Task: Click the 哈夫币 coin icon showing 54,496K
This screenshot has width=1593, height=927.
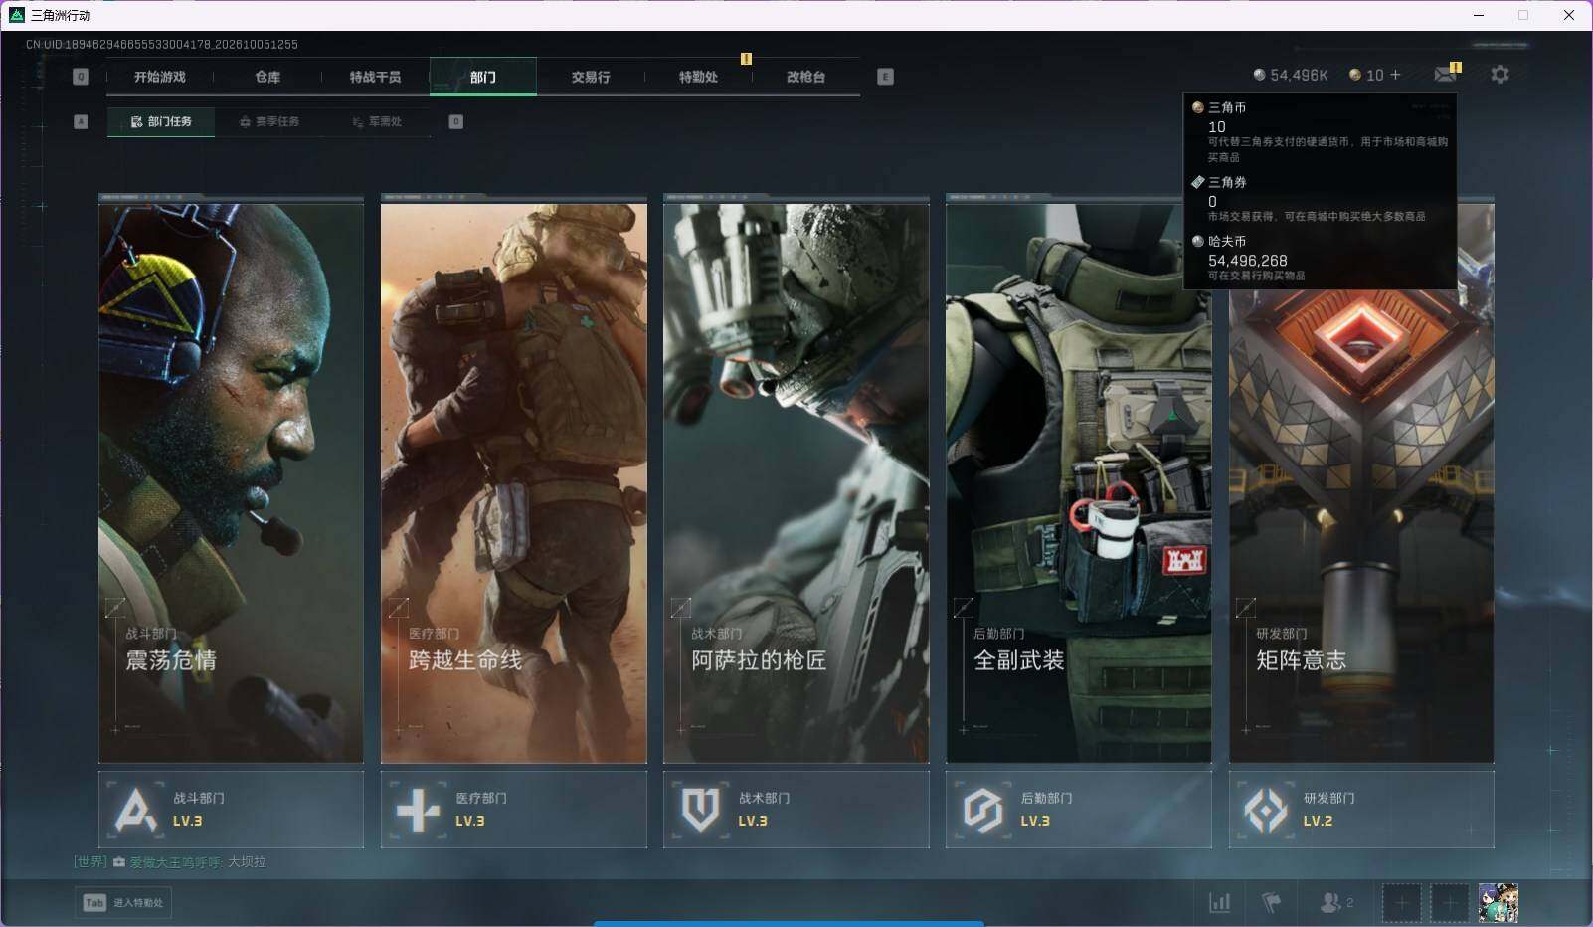Action: (1259, 75)
